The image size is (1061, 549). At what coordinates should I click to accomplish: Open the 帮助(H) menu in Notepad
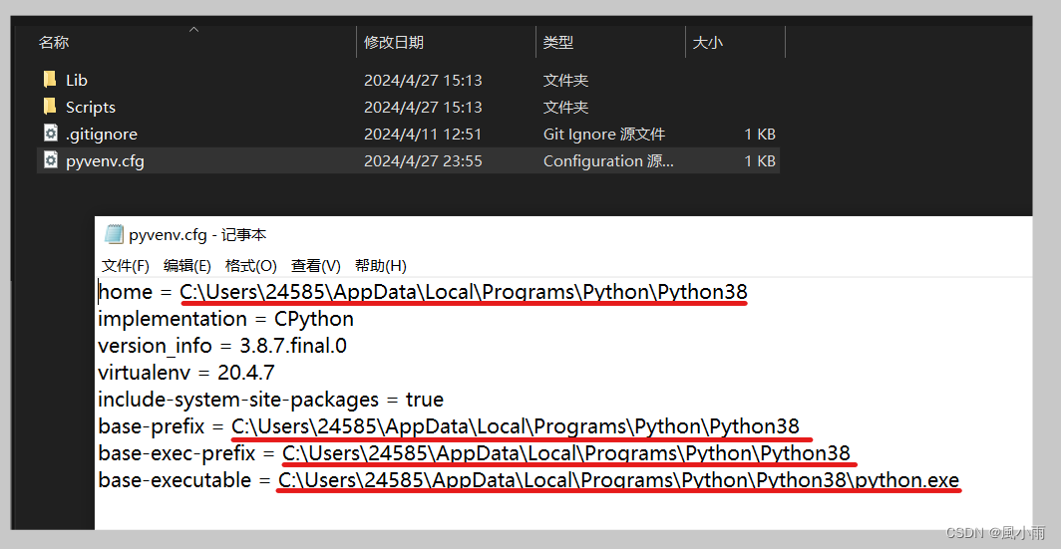click(380, 266)
